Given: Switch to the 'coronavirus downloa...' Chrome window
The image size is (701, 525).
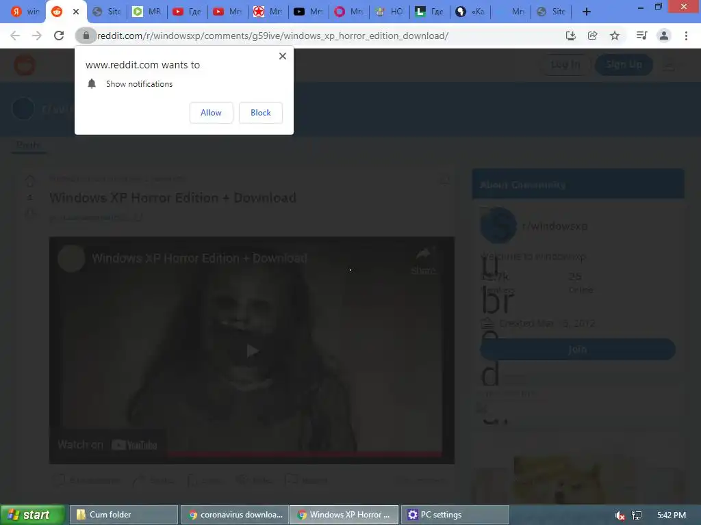Looking at the screenshot, I should (x=235, y=515).
